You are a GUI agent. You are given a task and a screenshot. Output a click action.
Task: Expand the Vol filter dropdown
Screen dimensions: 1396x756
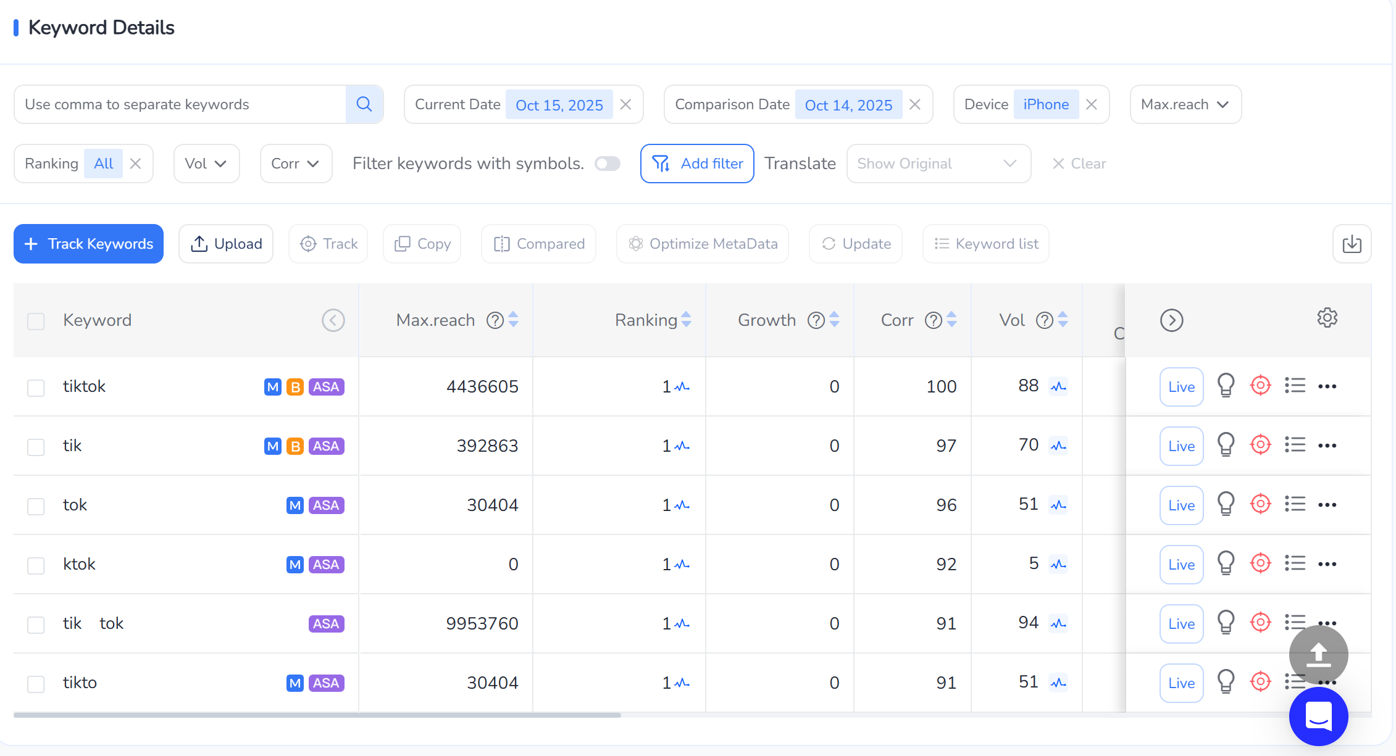point(206,164)
